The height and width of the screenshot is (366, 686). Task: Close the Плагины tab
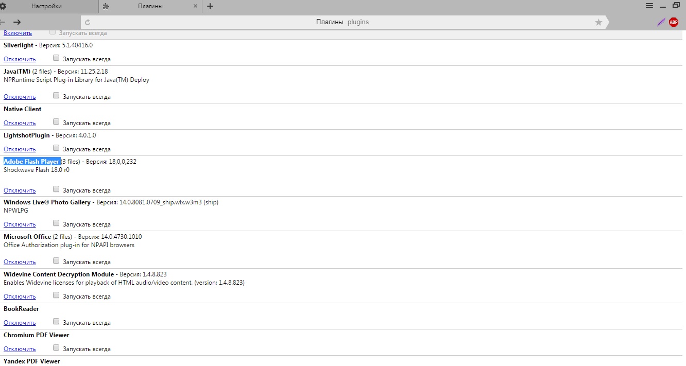195,6
